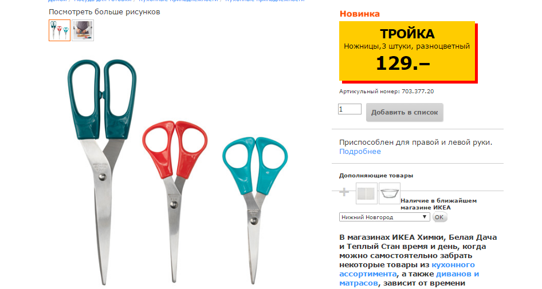542x289 pixels.
Task: Open the thumbnail showing person cutting
Action: [x=83, y=30]
